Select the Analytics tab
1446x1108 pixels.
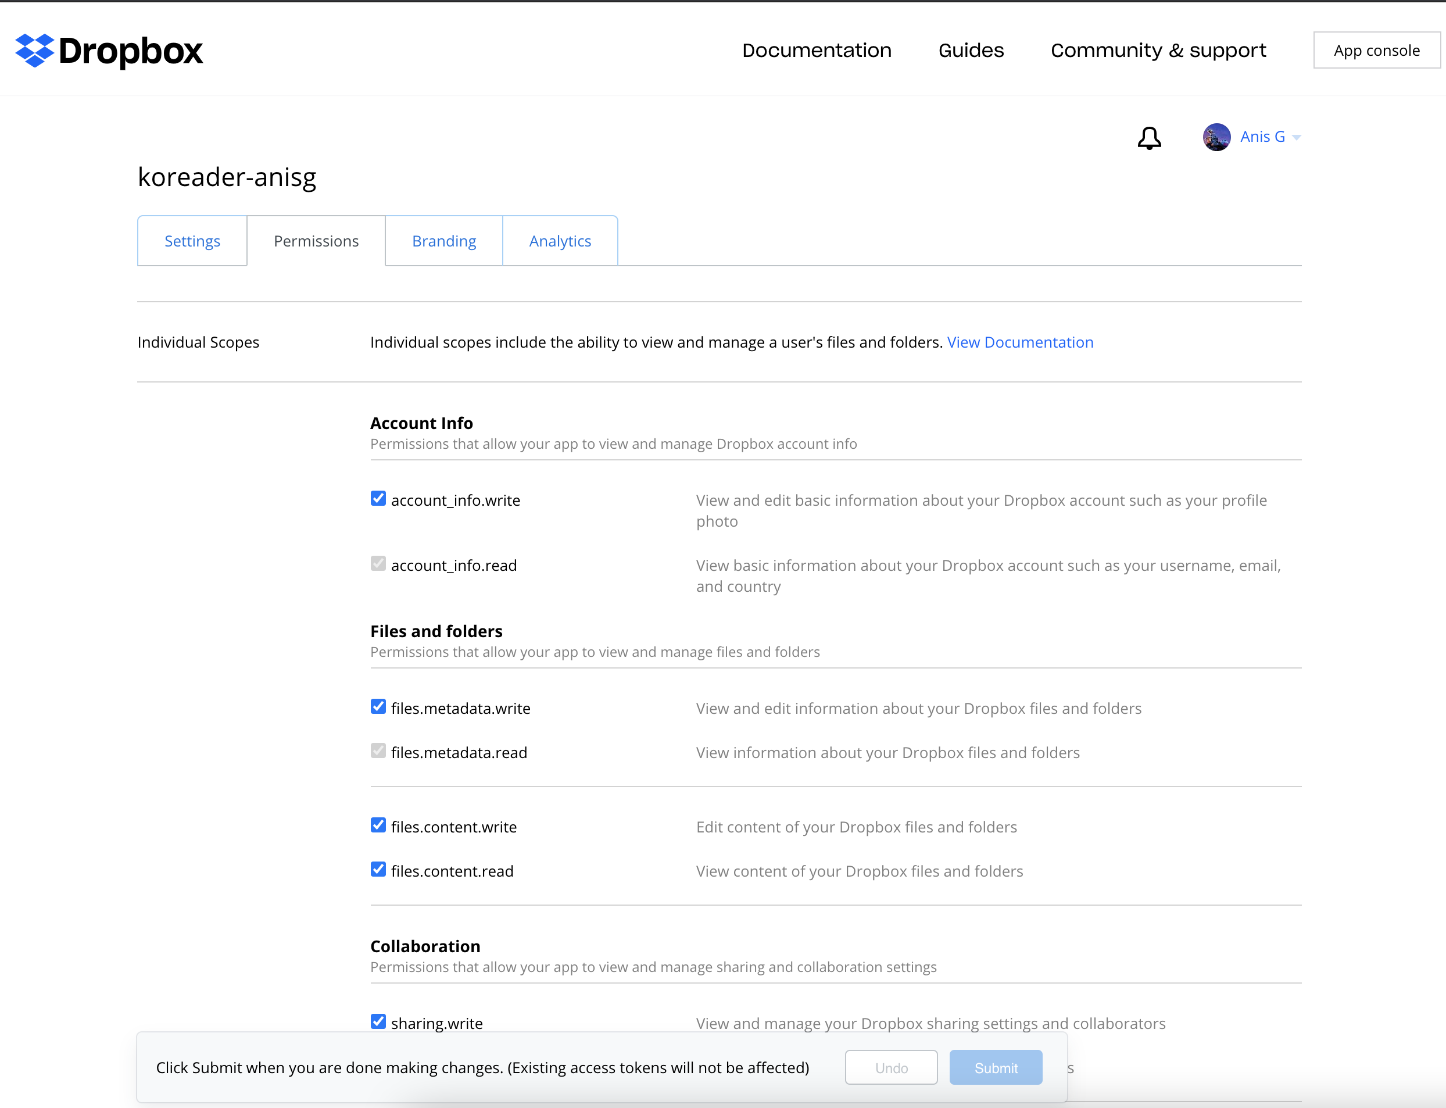560,240
